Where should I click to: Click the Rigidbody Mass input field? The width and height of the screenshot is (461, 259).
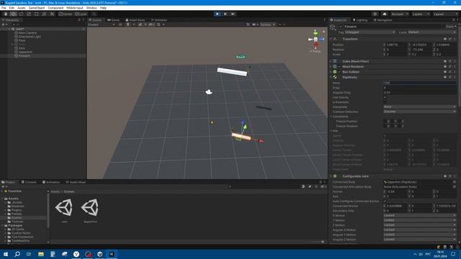point(419,83)
